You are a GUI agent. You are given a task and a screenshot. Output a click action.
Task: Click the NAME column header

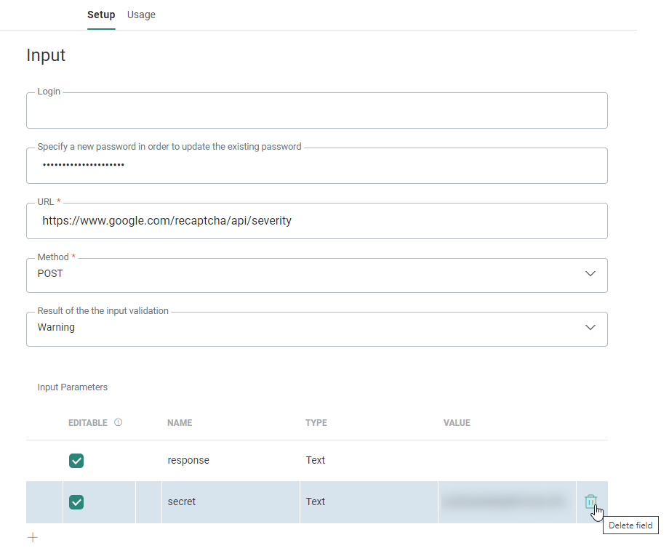180,423
